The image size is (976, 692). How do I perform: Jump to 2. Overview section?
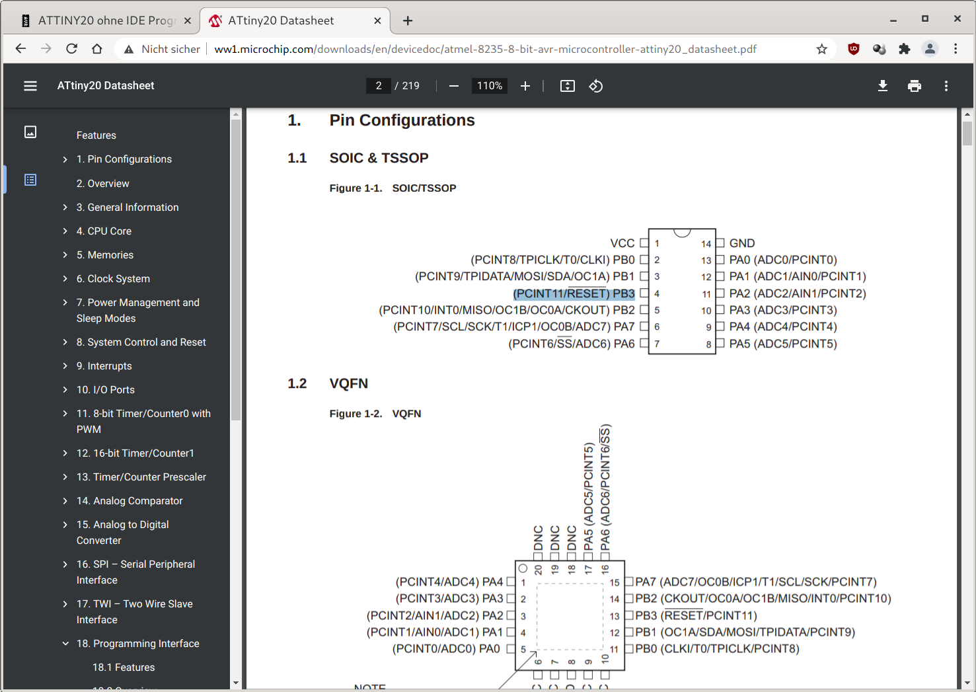tap(102, 184)
